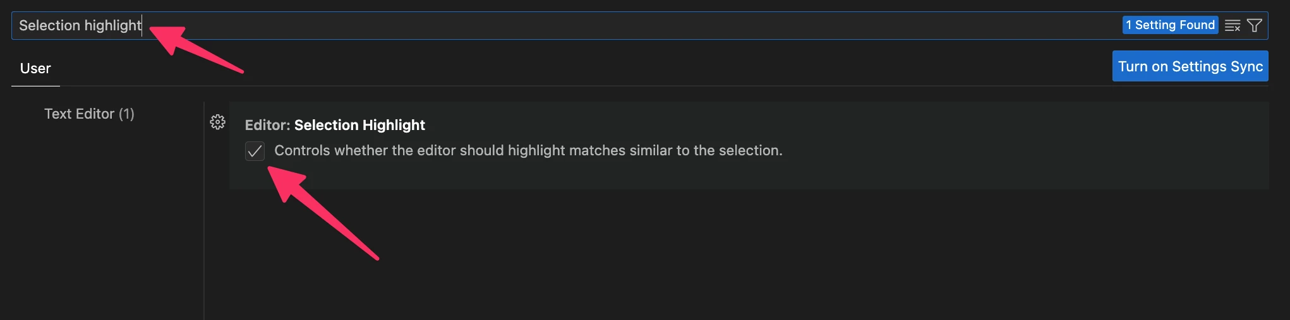The image size is (1290, 320).
Task: Open gear menu for Selection Highlight setting
Action: [x=217, y=122]
